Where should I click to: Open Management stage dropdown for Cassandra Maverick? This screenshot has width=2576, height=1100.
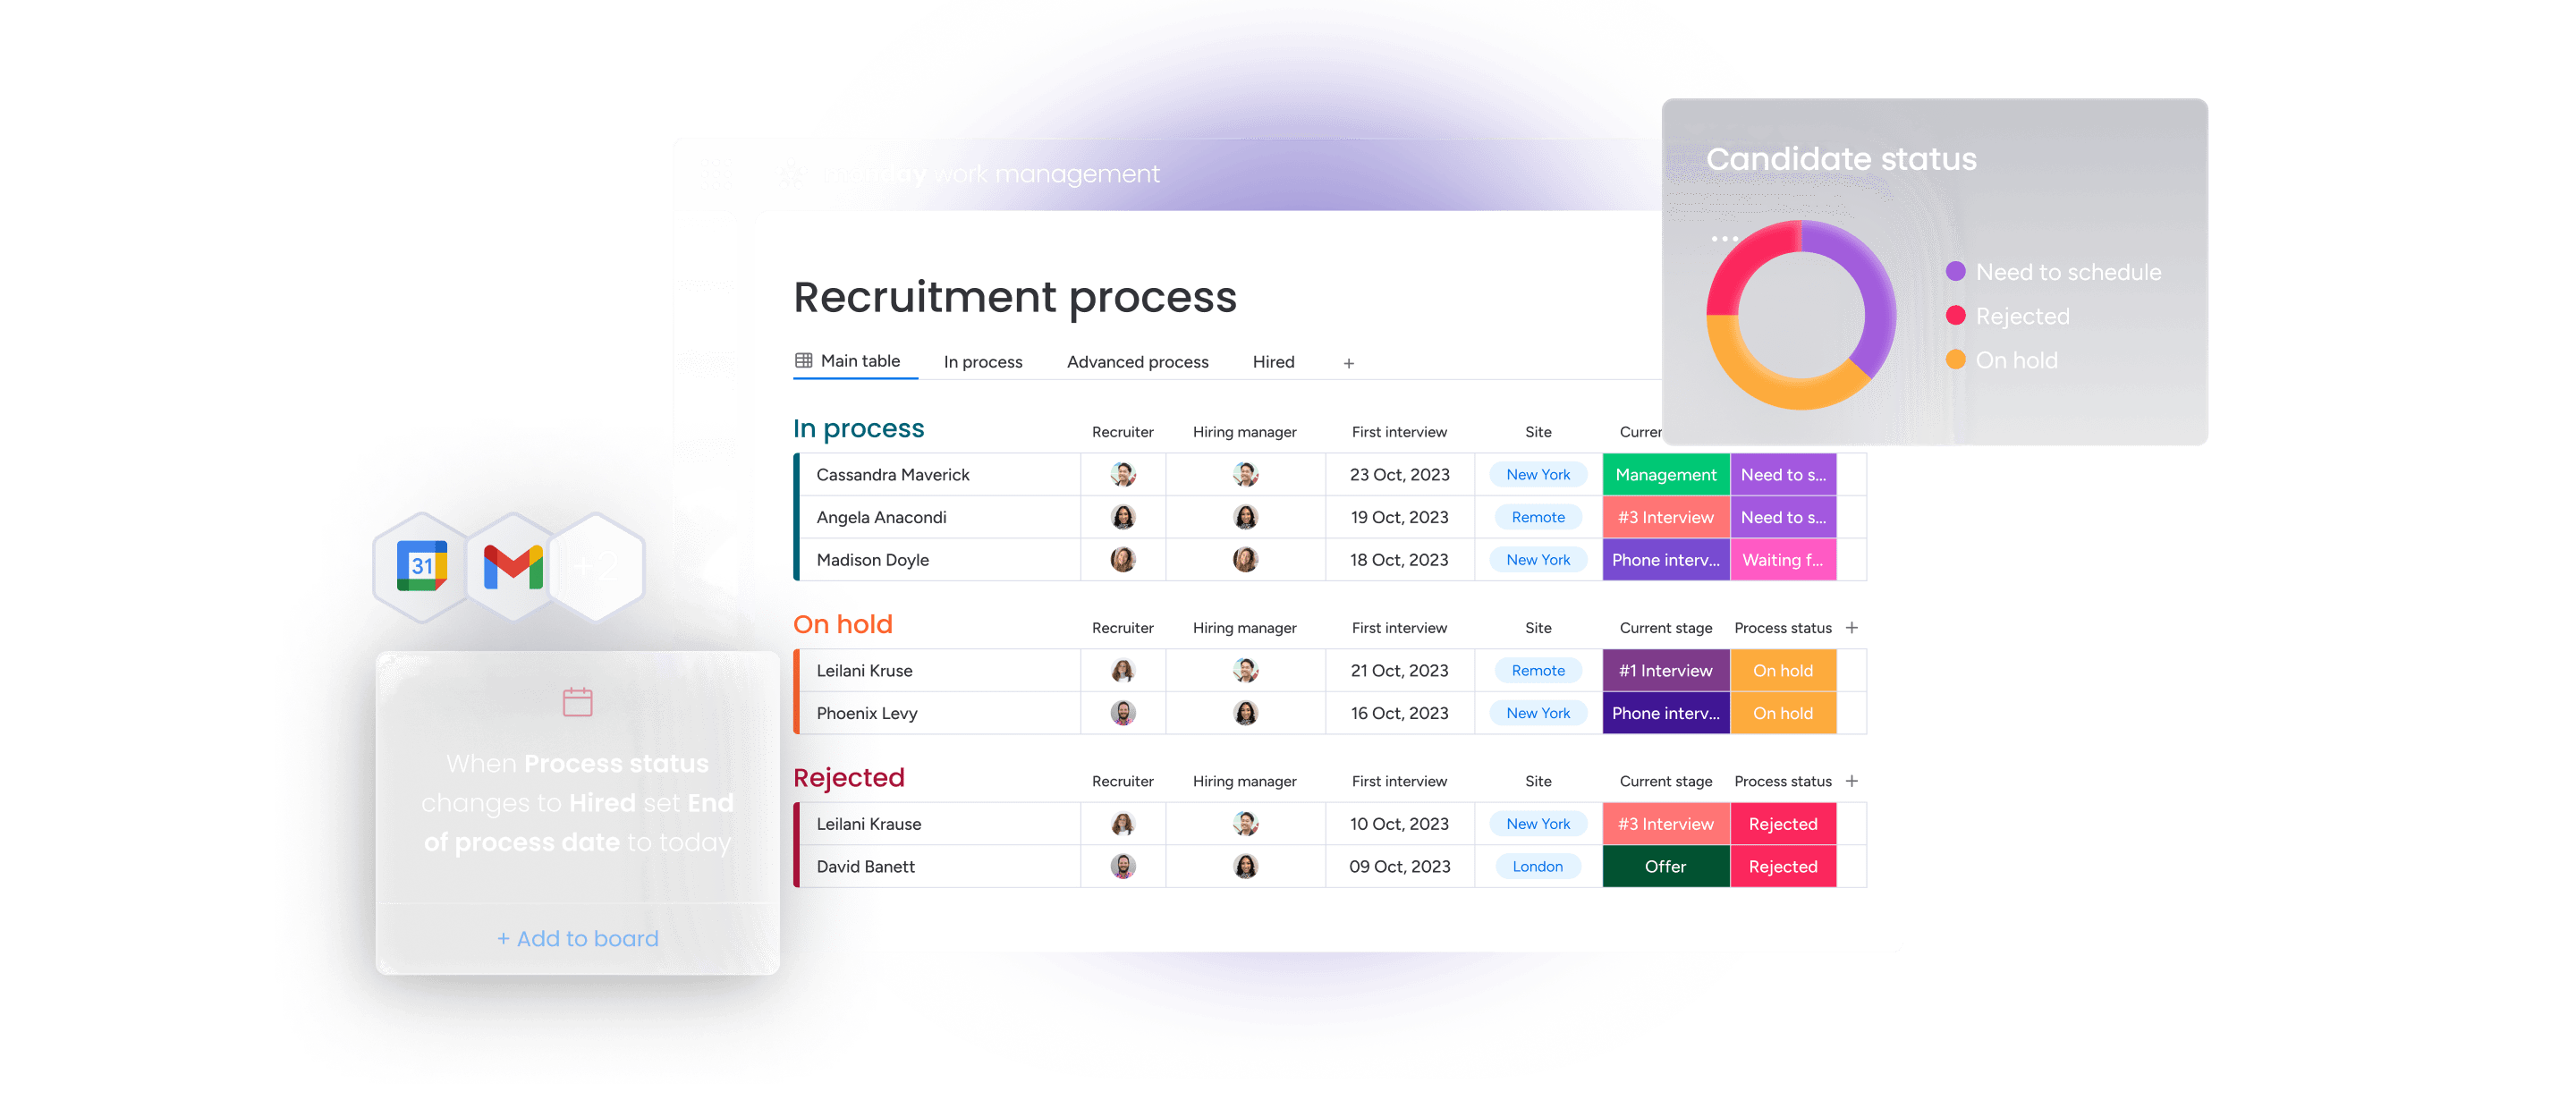click(1666, 474)
